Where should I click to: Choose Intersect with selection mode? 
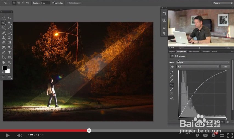28,3
